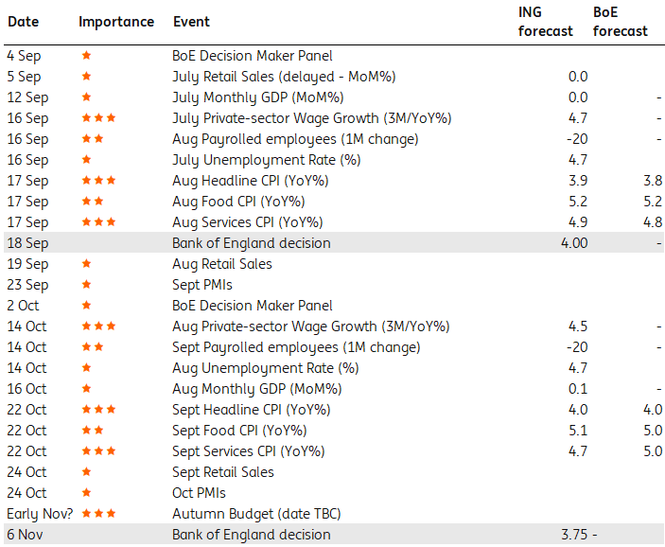Click the two stars beside Aug Food CPI
Screen dimensions: 665x547
[x=92, y=202]
